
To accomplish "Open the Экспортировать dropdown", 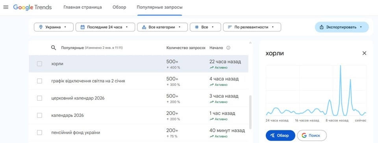I will (342, 27).
